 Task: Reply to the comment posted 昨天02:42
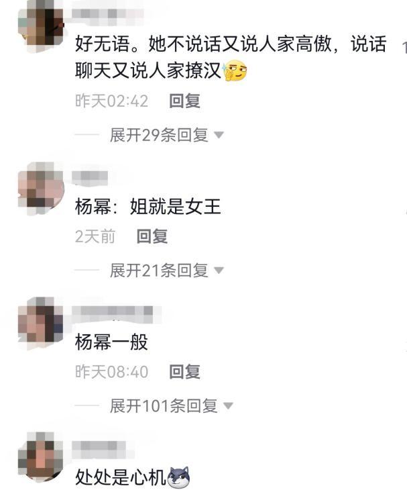tap(184, 101)
